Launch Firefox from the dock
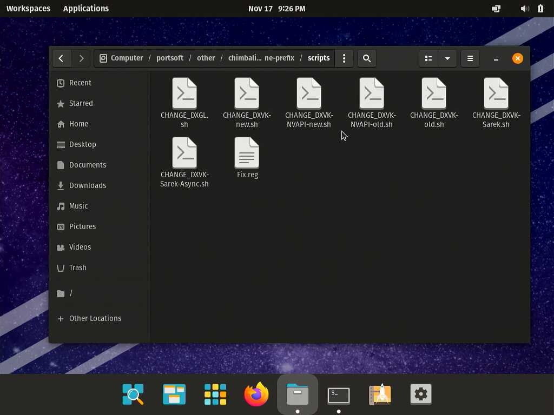 [x=256, y=394]
